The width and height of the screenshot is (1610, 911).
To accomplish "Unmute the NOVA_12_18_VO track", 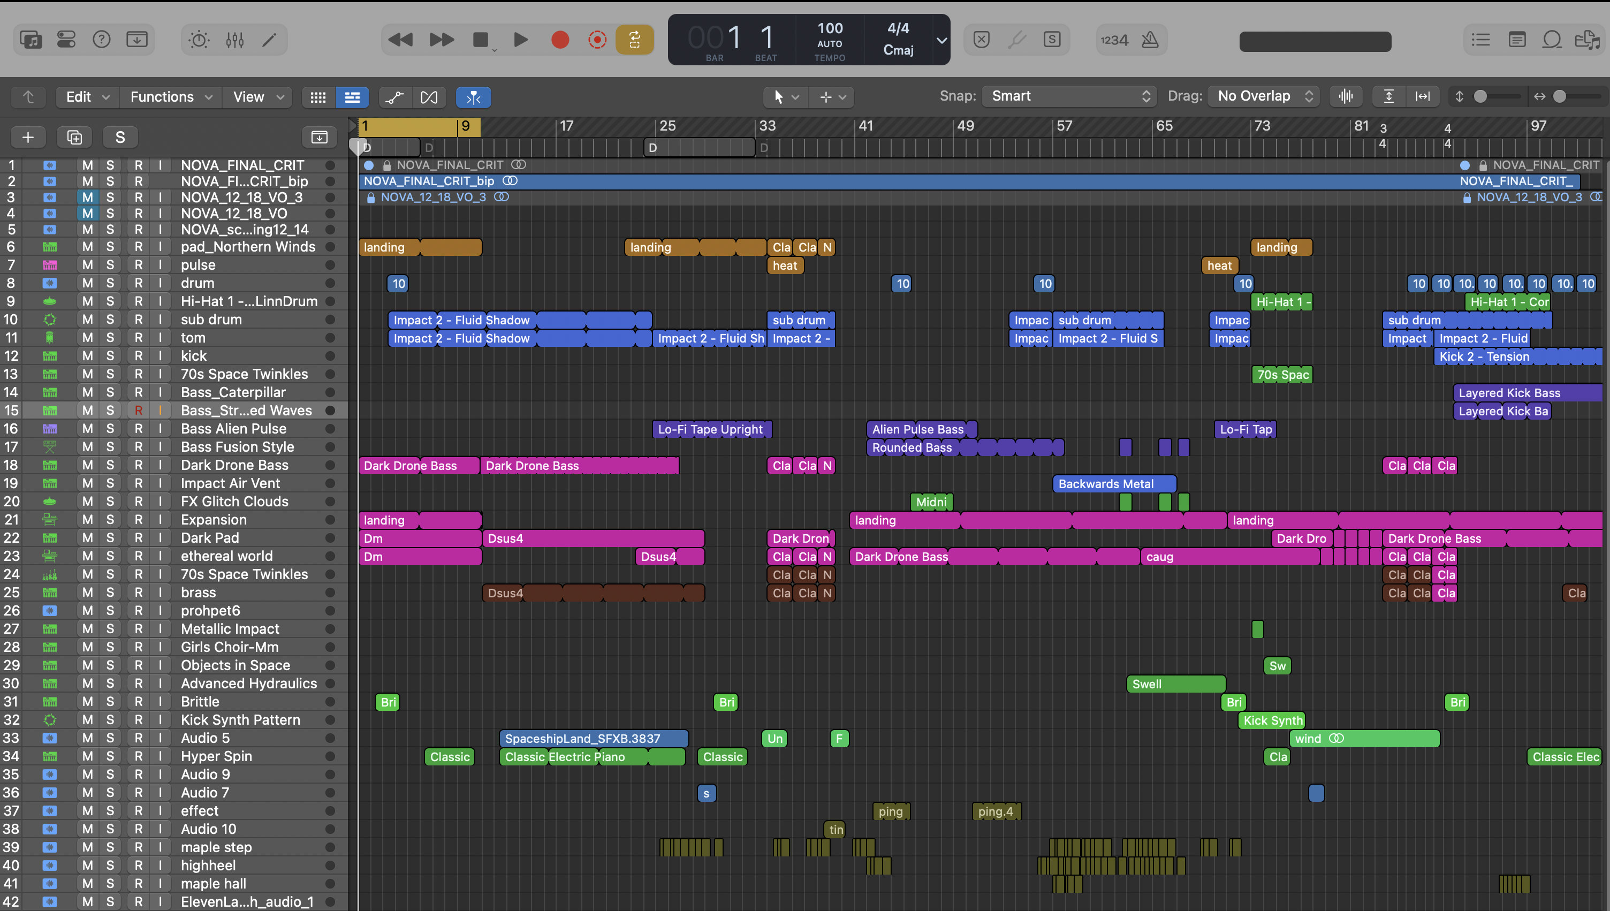I will pos(88,214).
